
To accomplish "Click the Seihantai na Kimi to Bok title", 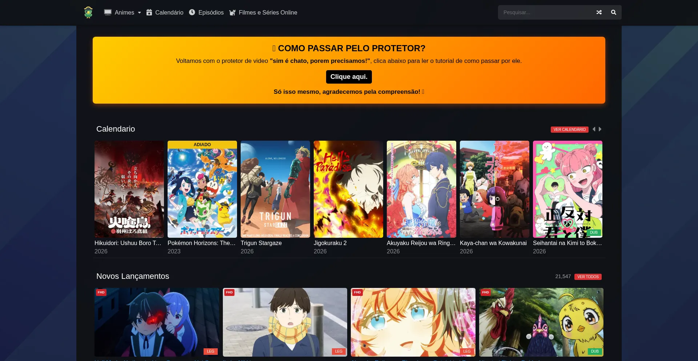I will coord(567,243).
